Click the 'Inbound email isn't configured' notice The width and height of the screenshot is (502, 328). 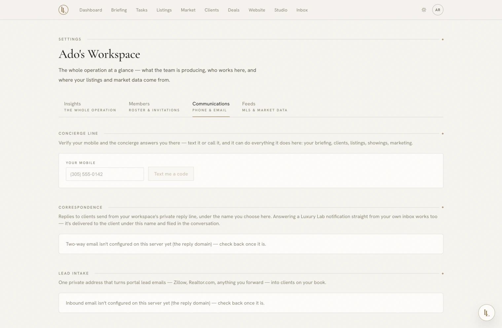point(251,303)
